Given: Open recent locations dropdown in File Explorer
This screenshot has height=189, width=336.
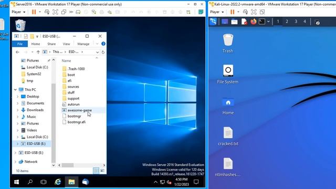Looking at the screenshot, I should click(x=32, y=52).
